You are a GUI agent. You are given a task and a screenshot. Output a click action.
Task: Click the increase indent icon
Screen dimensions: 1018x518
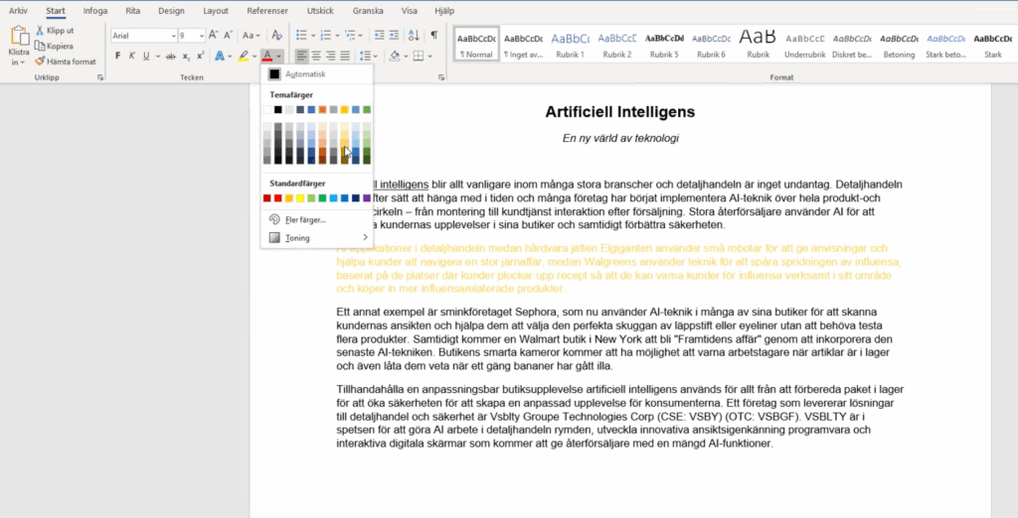click(x=395, y=36)
